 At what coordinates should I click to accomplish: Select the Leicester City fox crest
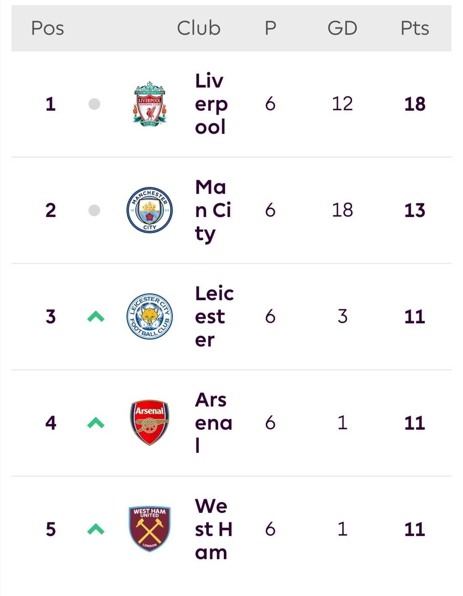tap(150, 316)
